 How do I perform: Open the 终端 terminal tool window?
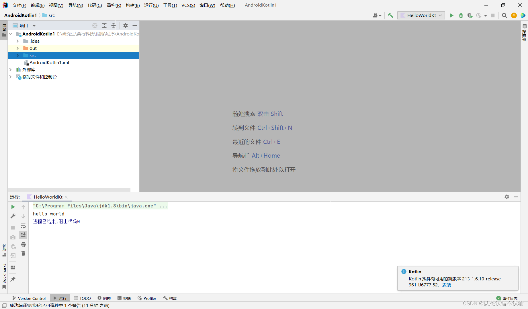point(124,298)
